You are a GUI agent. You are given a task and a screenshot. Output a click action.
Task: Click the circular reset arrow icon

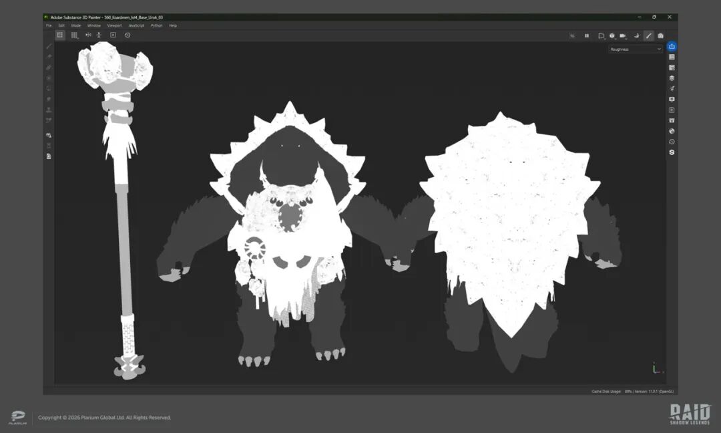click(x=128, y=35)
